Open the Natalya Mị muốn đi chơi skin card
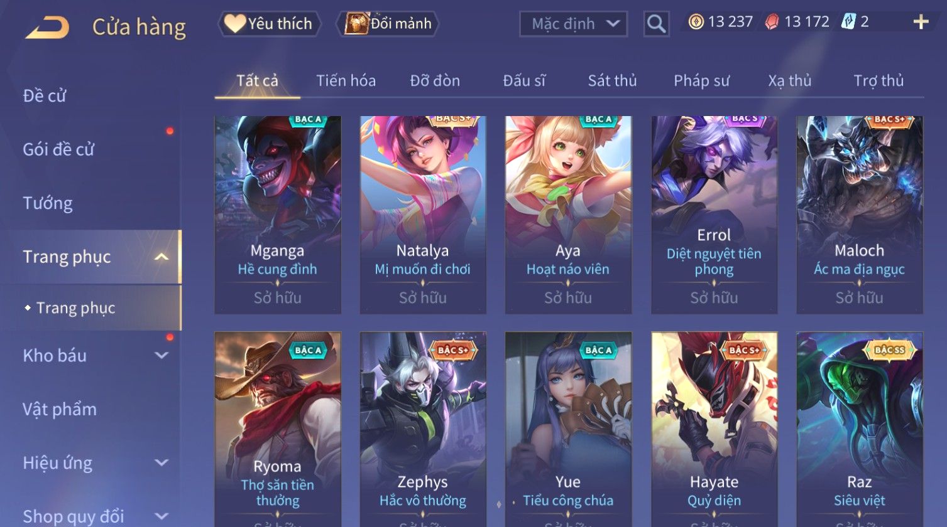This screenshot has height=527, width=947. 423,215
